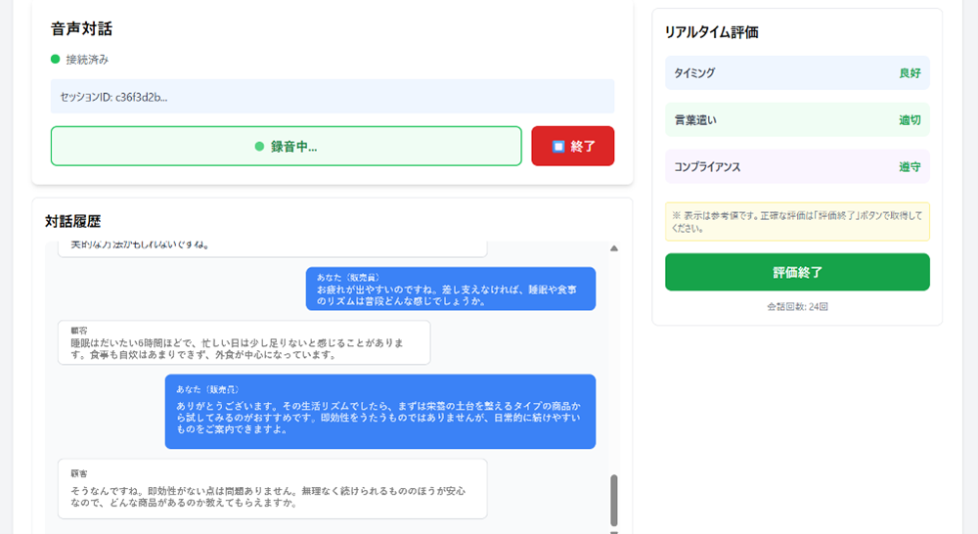This screenshot has height=534, width=978.
Task: Click the 適切 wording value
Action: pos(910,119)
